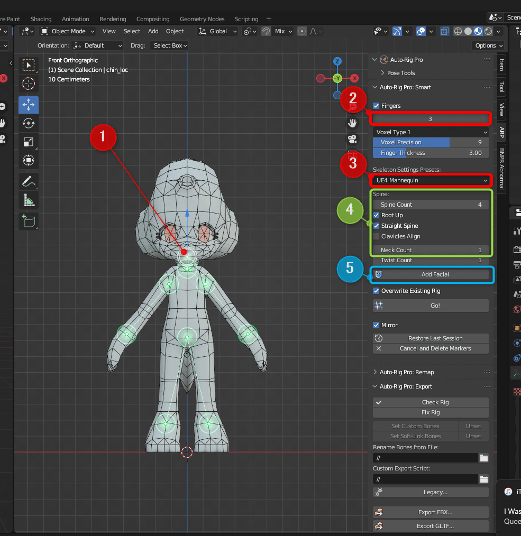Expand the Auto-Rig Pro: Remap panel
Viewport: 521px width, 536px height.
click(406, 372)
